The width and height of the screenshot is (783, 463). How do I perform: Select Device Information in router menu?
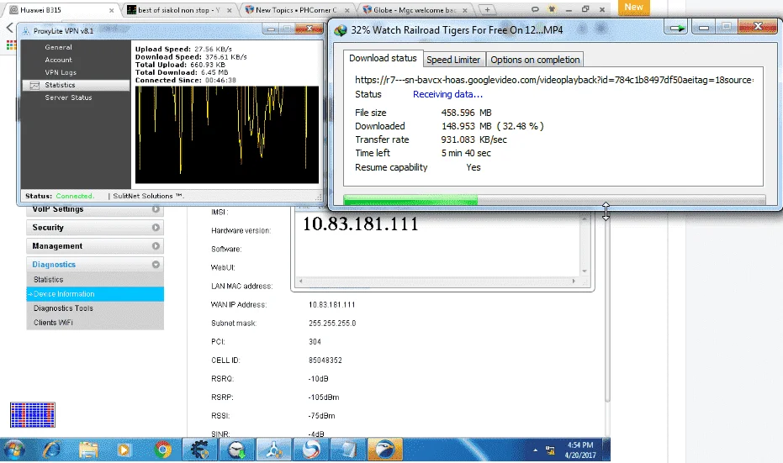(95, 294)
